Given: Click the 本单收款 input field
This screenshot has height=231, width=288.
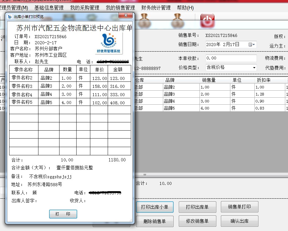Looking at the screenshot, I should (x=231, y=58).
